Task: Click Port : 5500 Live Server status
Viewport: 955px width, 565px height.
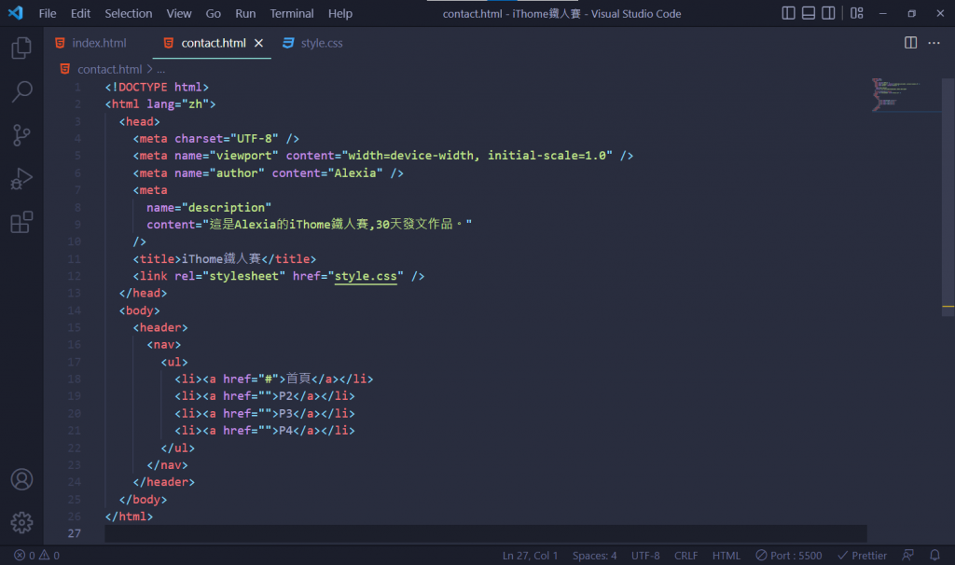Action: click(x=789, y=556)
